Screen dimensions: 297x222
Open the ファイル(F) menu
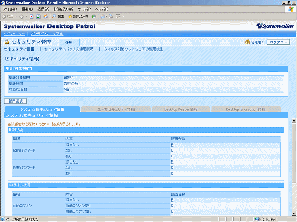[9, 9]
